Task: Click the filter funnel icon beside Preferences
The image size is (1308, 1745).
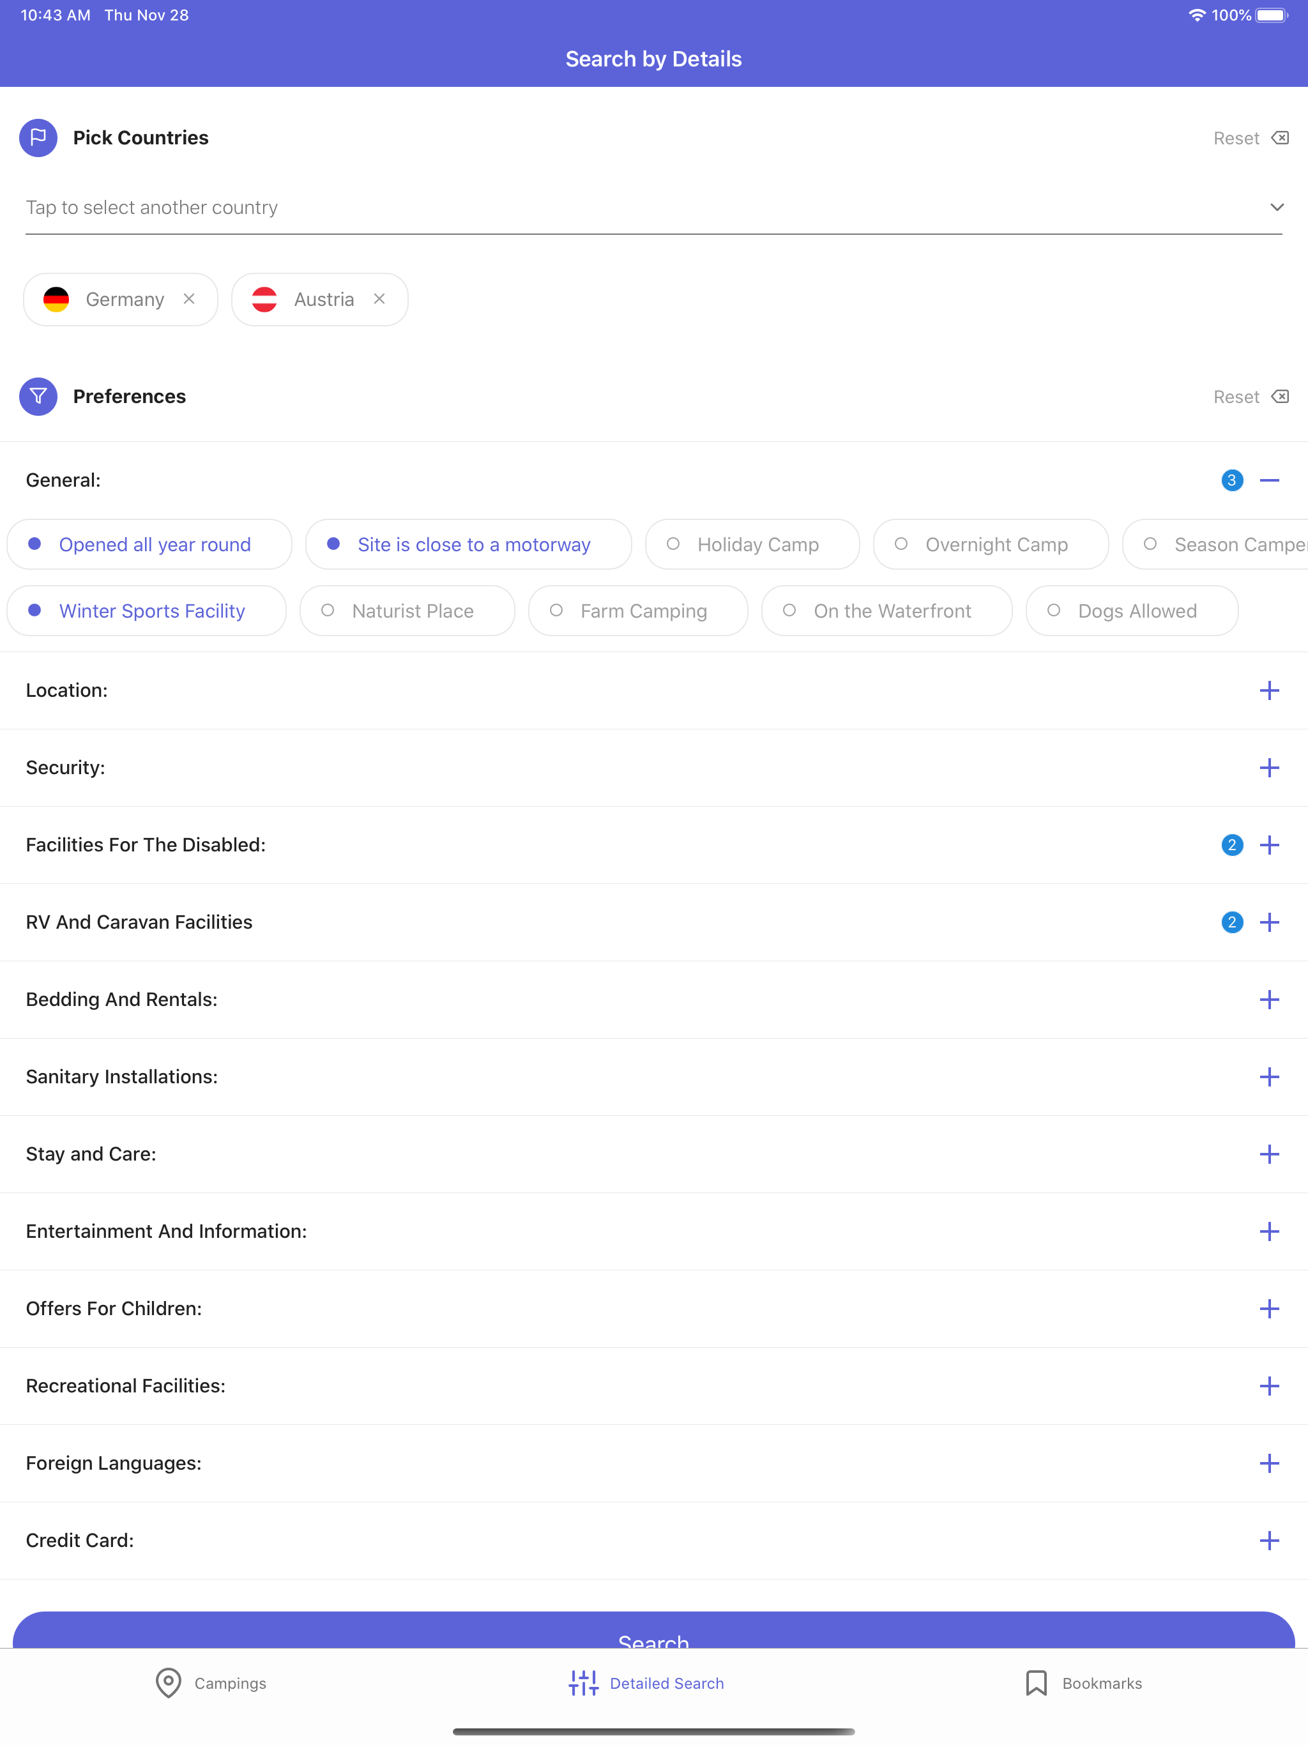Action: tap(38, 397)
